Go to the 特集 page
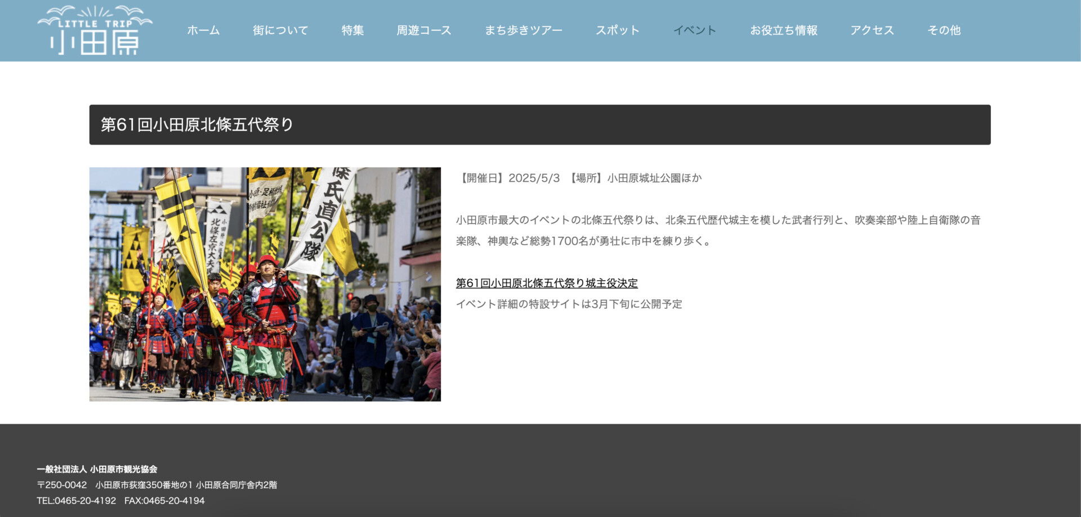 tap(352, 30)
